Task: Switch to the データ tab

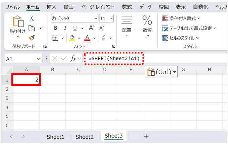Action: pyautogui.click(x=146, y=7)
